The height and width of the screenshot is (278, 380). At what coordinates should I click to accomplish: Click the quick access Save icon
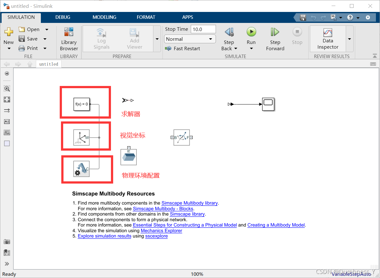pyautogui.click(x=303, y=18)
